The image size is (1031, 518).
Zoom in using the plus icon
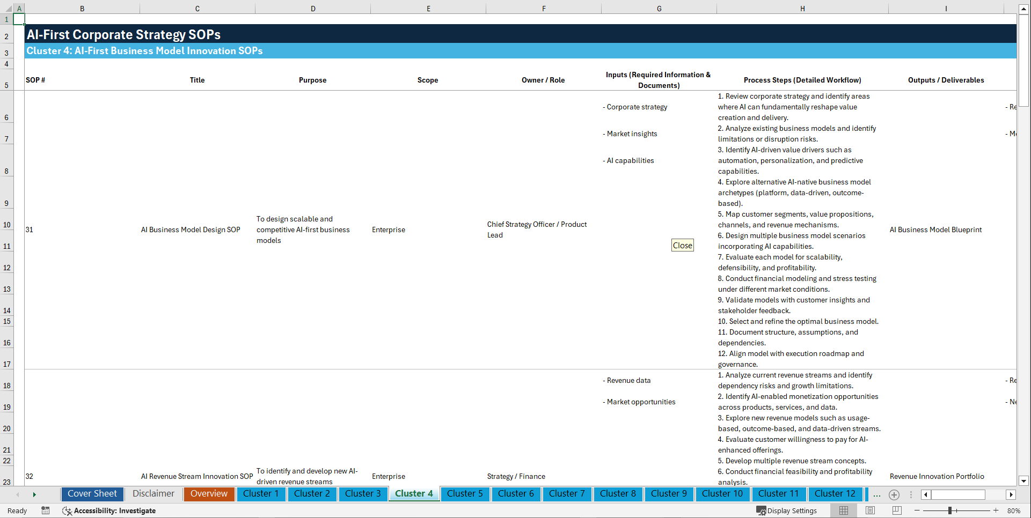pos(996,510)
